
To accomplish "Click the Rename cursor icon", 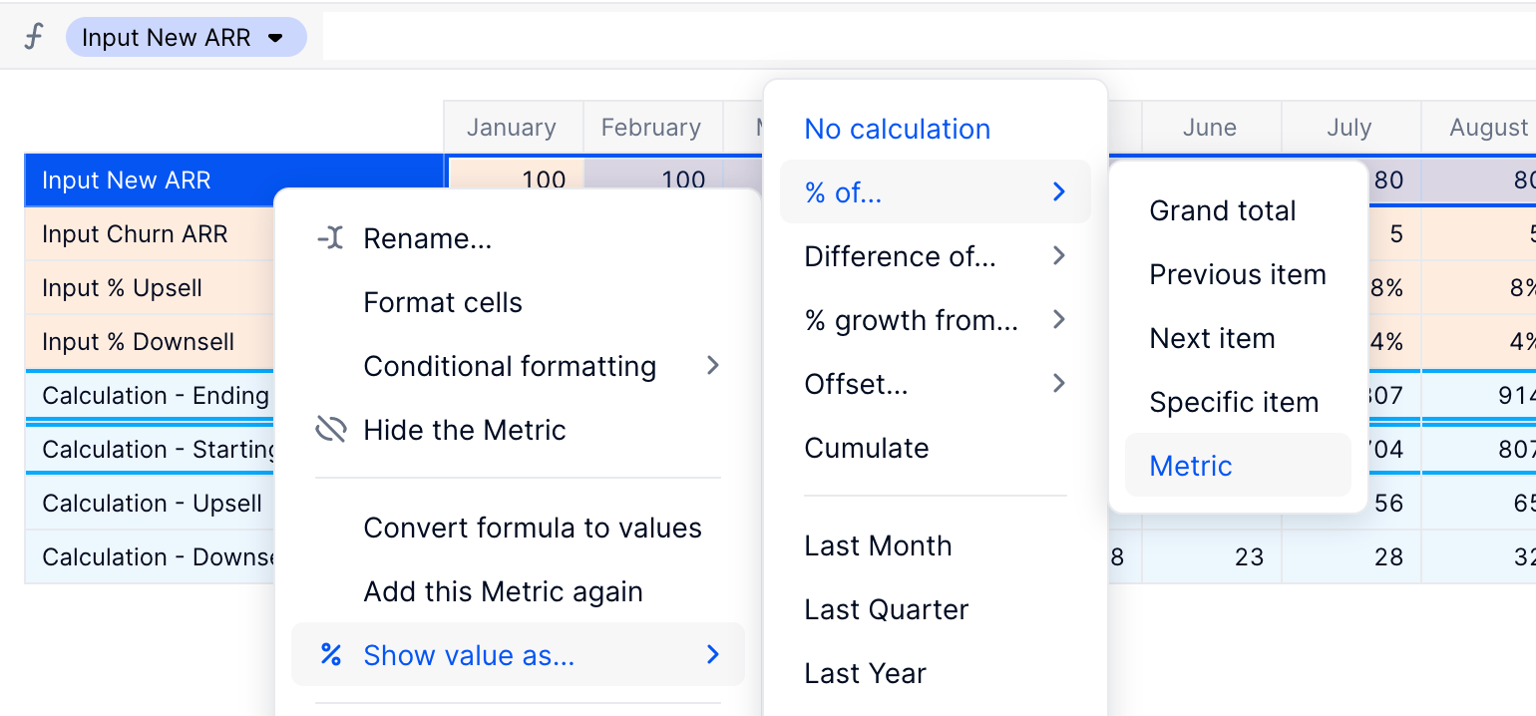I will [x=330, y=238].
